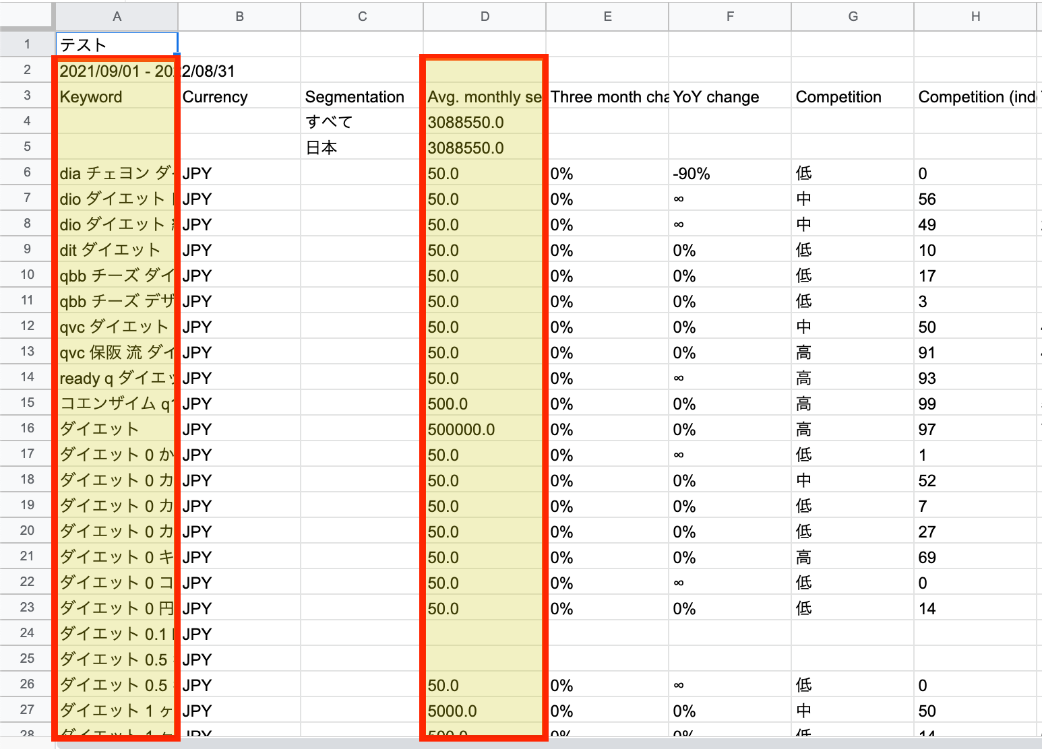
Task: Click competition index 91 in row 13
Action: [975, 352]
